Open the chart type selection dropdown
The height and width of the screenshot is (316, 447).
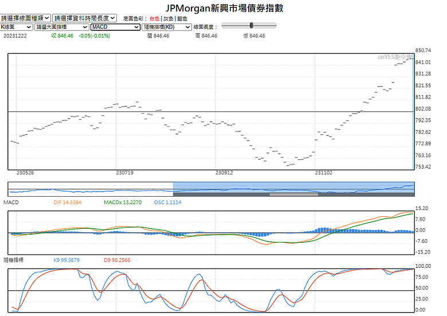25,18
